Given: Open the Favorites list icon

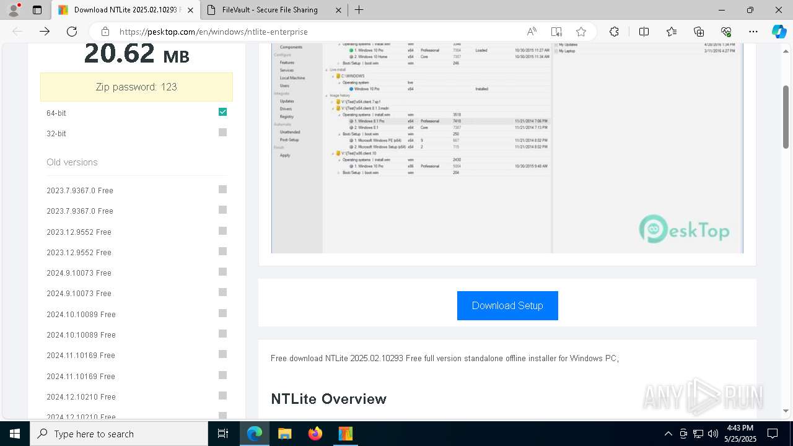Looking at the screenshot, I should 672,32.
